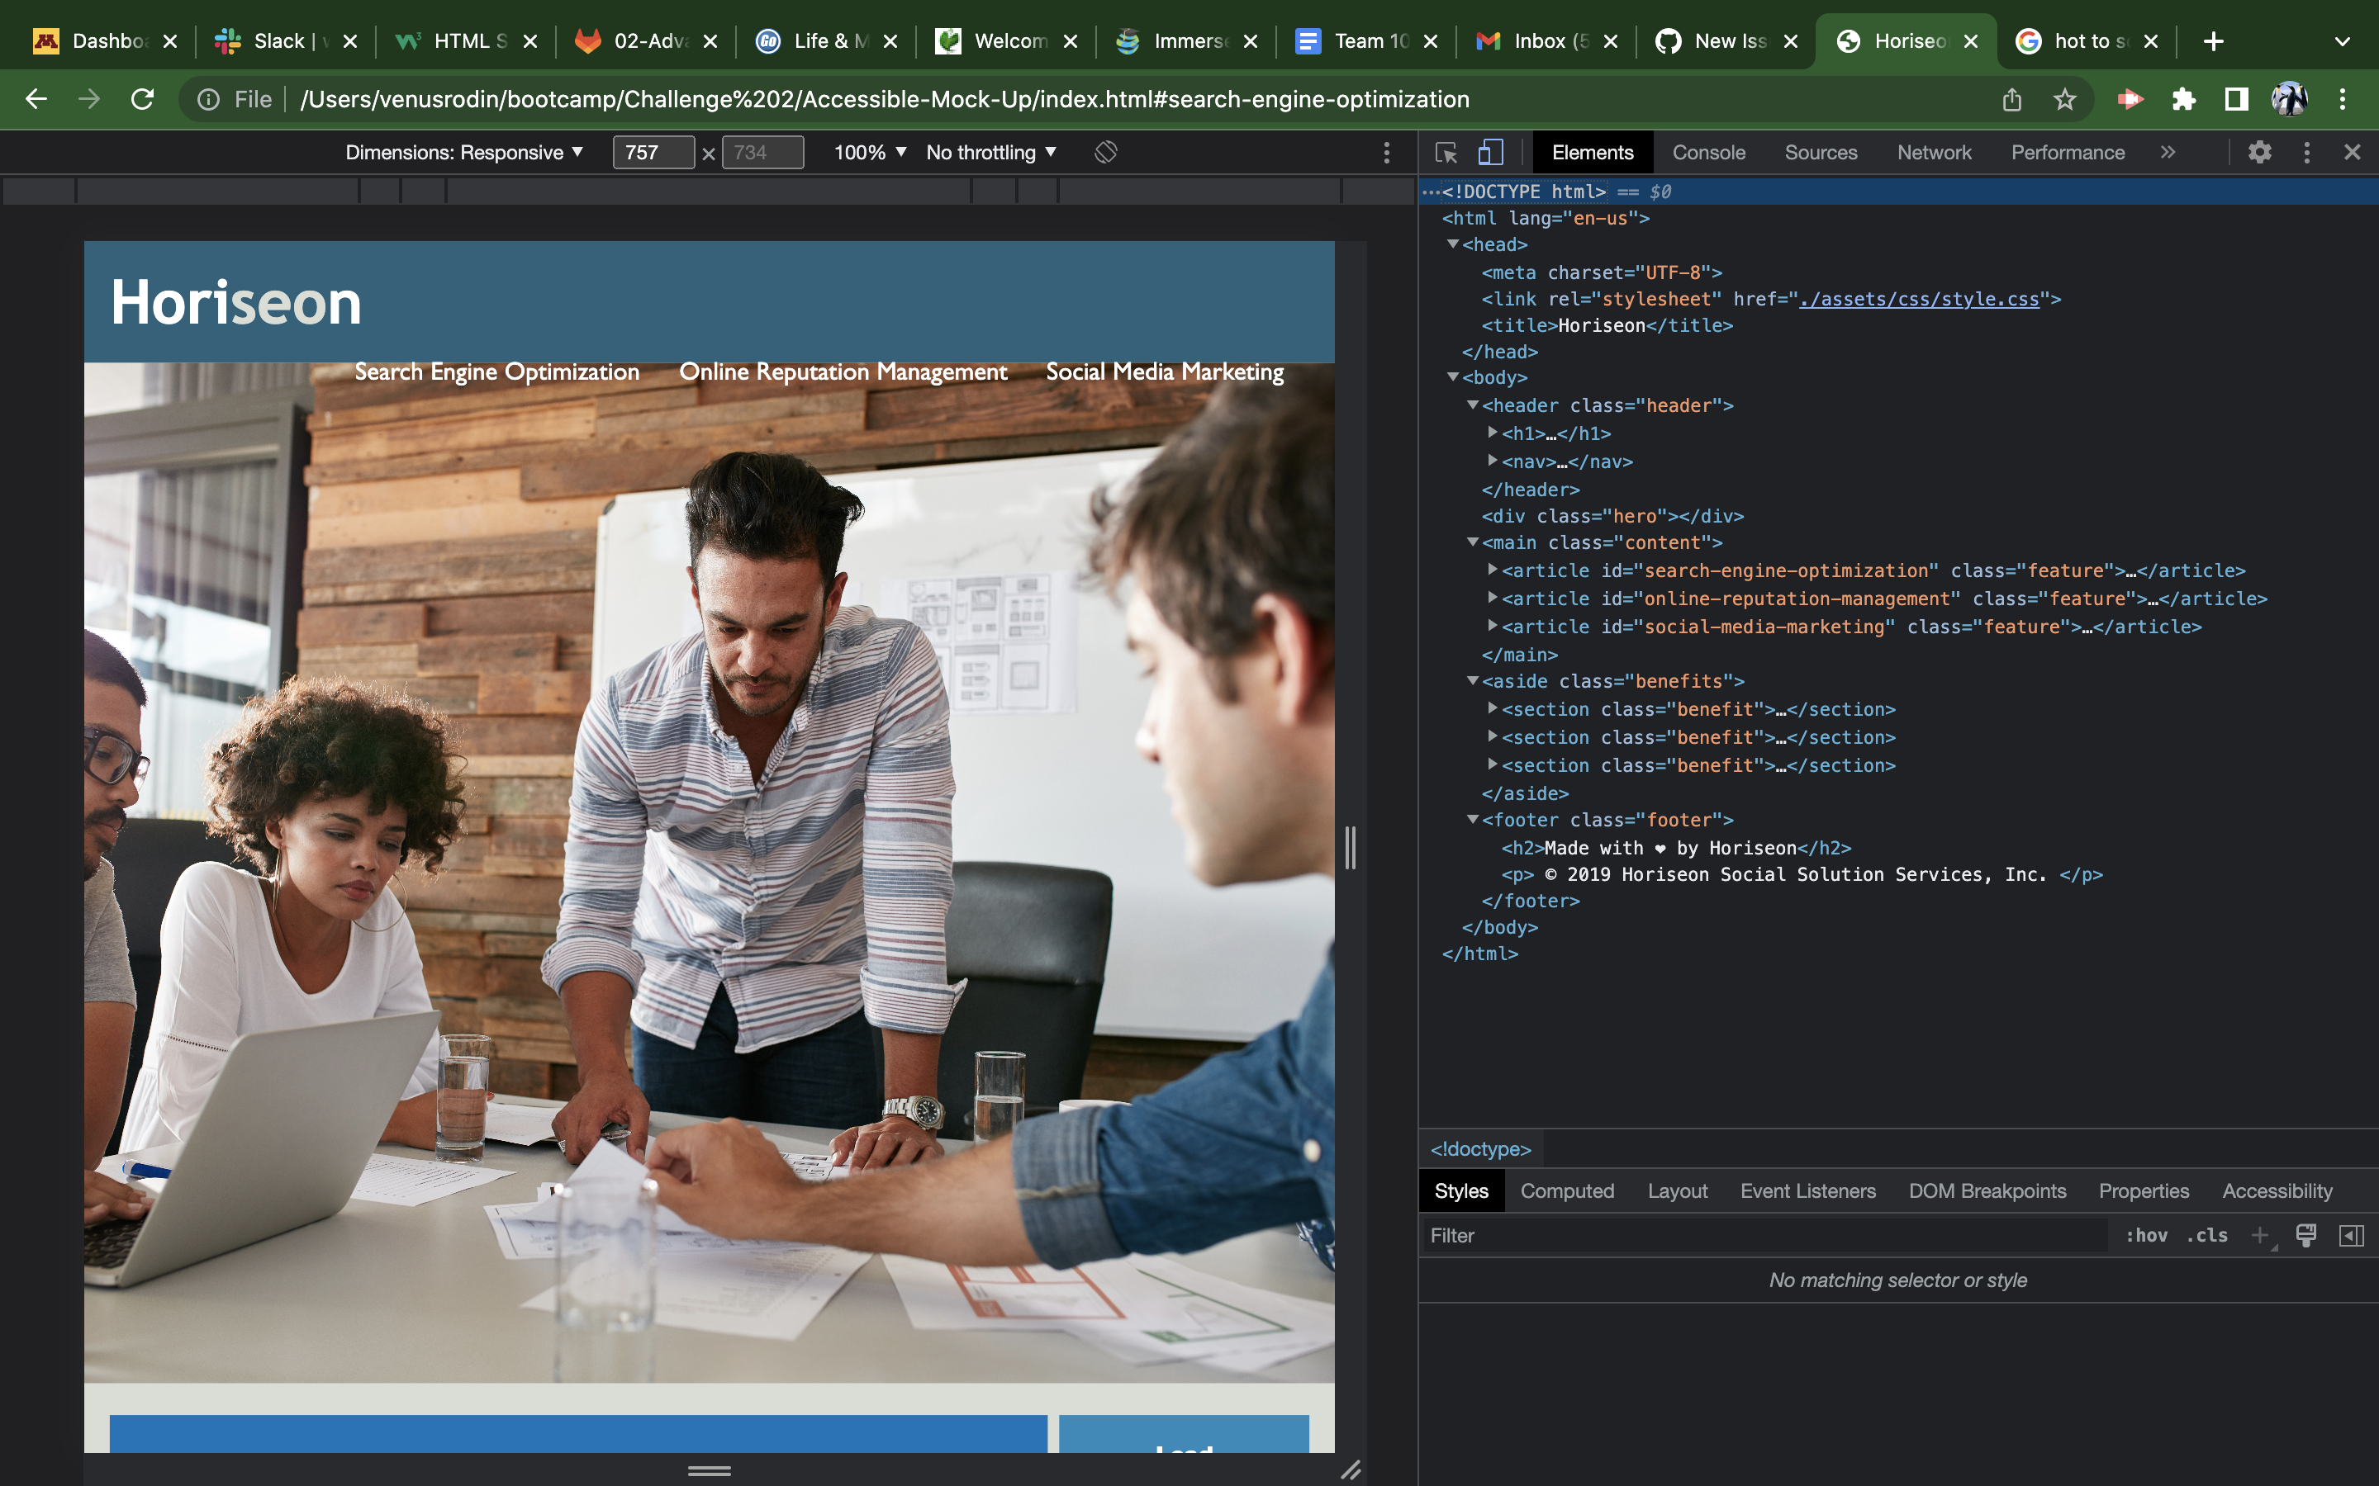Viewport: 2379px width, 1486px height.
Task: Open the style.css stylesheet link
Action: [x=1921, y=299]
